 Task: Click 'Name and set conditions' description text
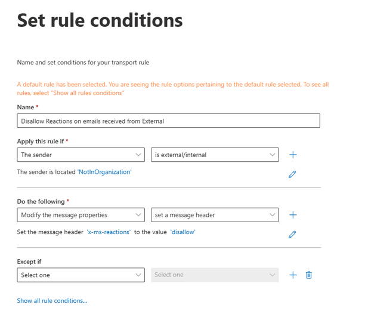[x=82, y=63]
